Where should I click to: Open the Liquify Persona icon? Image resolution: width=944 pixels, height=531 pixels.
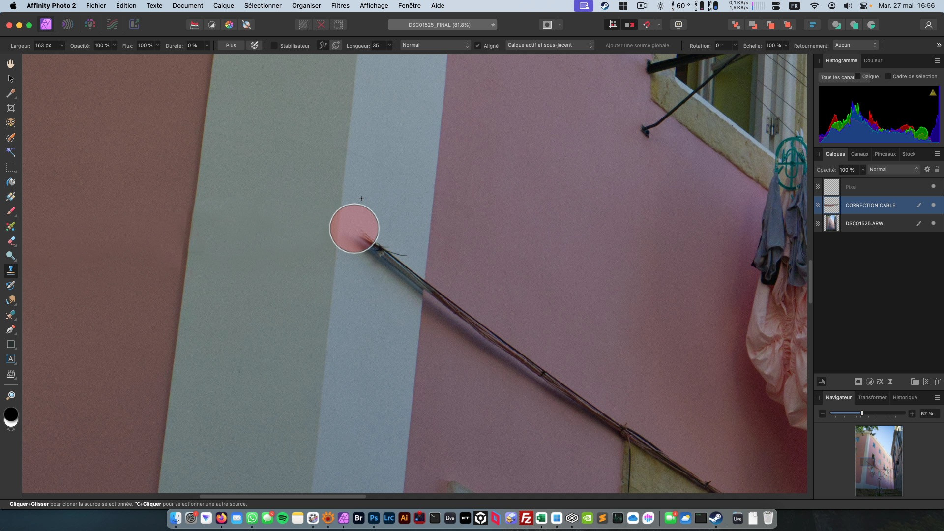pyautogui.click(x=68, y=24)
